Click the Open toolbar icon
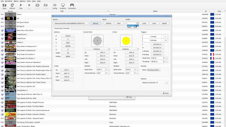The image size is (226, 127). (4, 6)
